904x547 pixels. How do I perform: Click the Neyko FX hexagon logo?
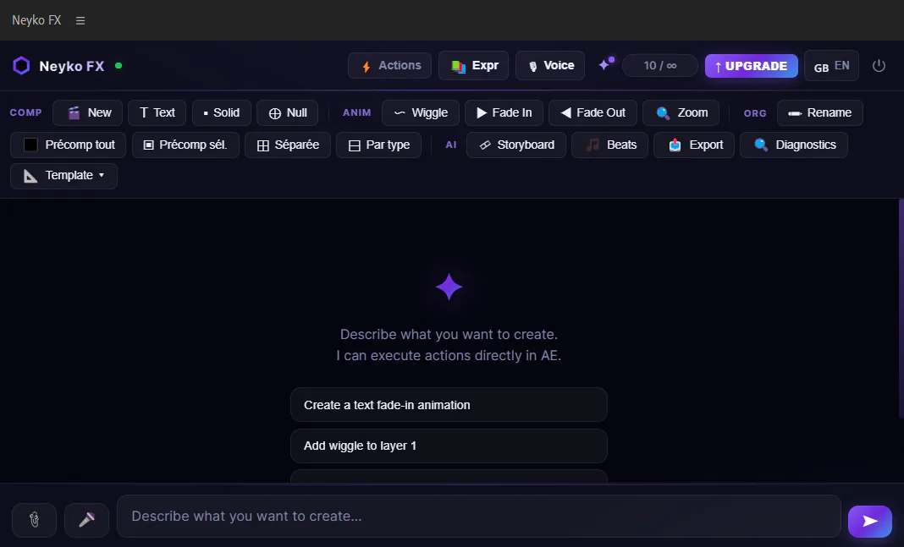coord(21,66)
